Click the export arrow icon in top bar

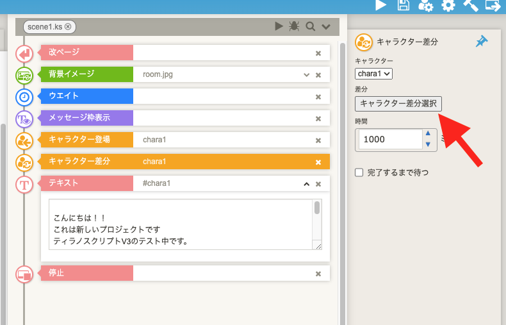click(x=493, y=6)
